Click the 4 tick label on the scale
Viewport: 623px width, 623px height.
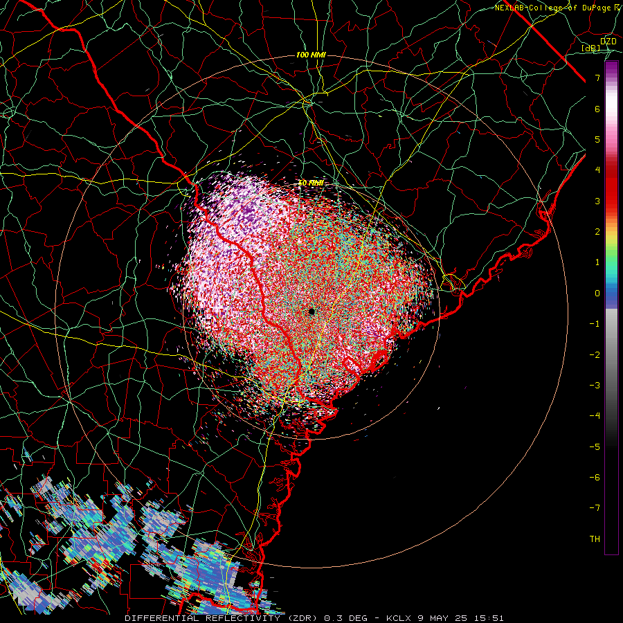(597, 170)
